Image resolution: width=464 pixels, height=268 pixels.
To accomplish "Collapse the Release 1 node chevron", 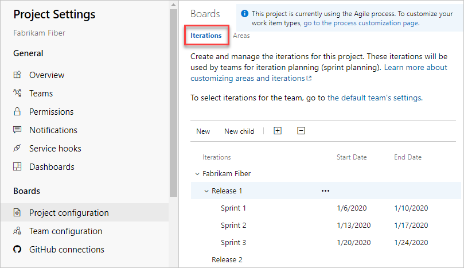I will 206,191.
